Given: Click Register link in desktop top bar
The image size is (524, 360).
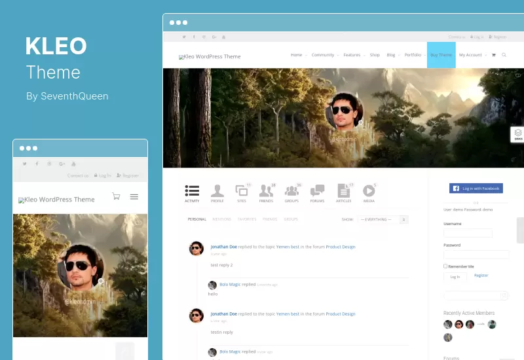Looking at the screenshot, I should click(x=498, y=37).
